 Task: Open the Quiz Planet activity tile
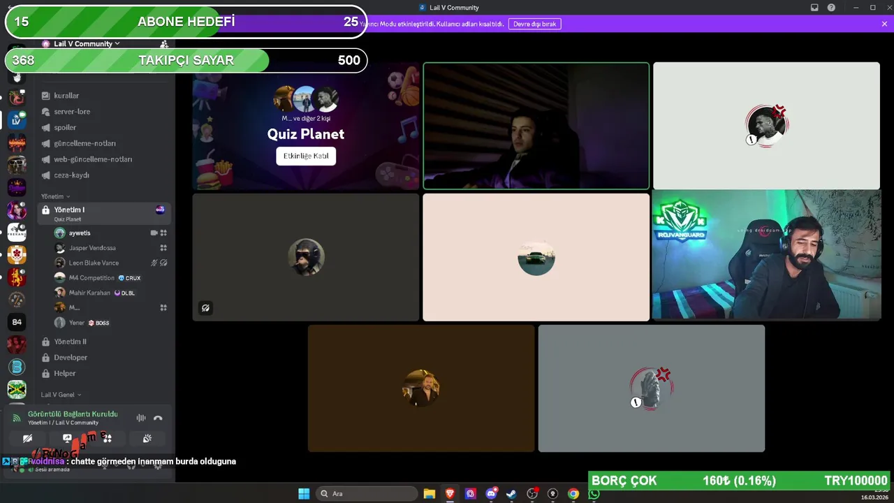pyautogui.click(x=306, y=126)
